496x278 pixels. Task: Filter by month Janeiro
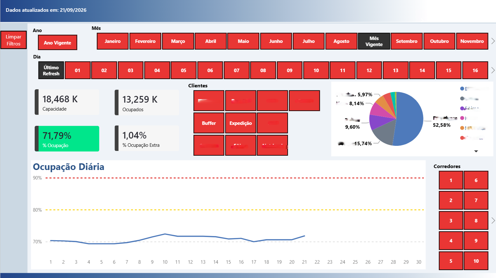113,41
